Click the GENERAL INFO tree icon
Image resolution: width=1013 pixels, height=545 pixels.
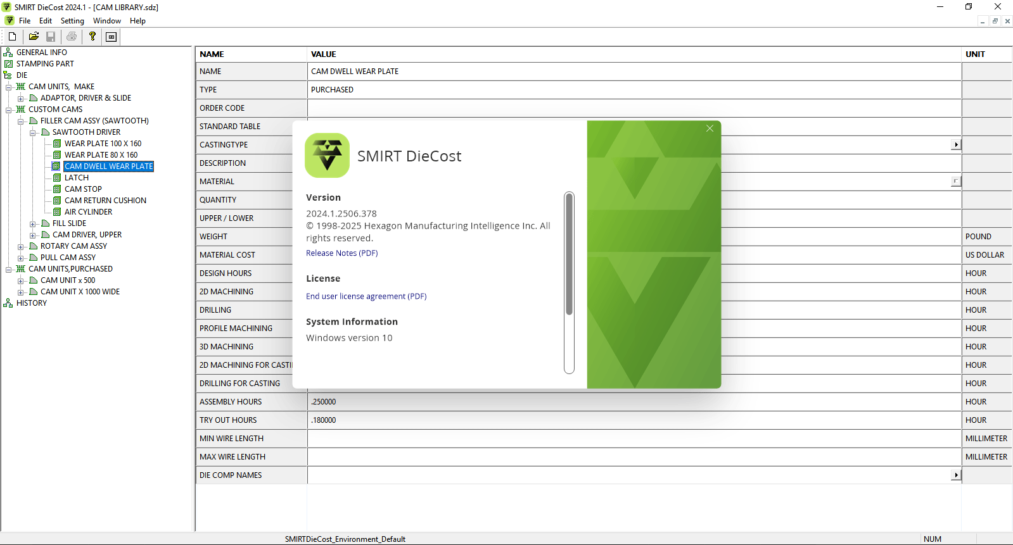pyautogui.click(x=8, y=53)
